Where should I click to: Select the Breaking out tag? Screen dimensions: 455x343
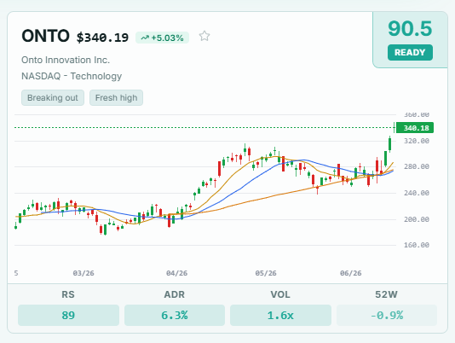[53, 97]
